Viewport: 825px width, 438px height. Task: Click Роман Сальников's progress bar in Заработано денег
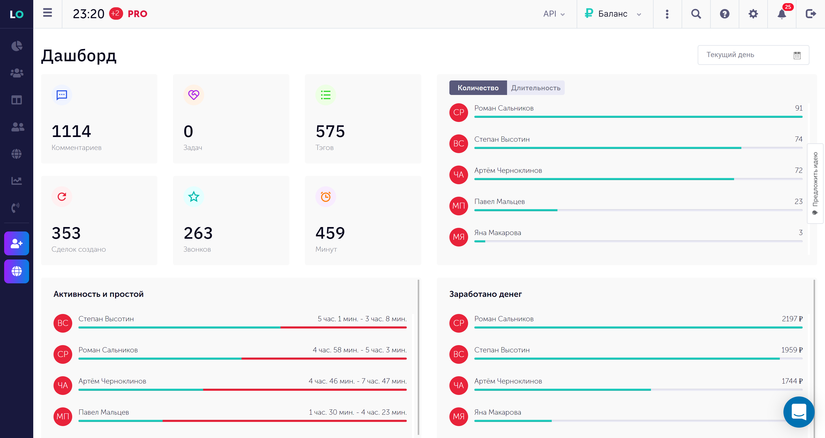point(638,327)
